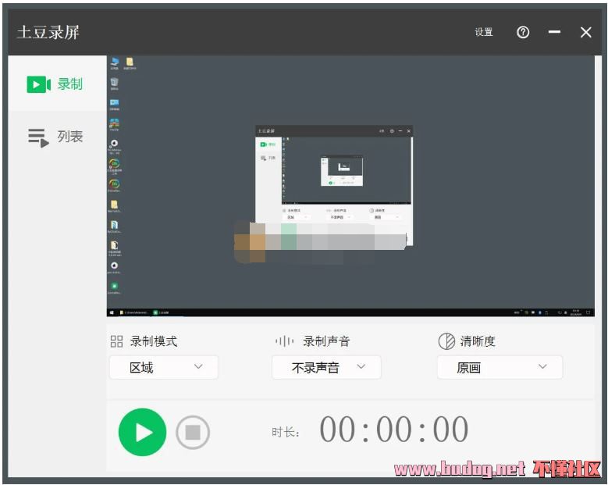Click the desktop preview thumbnail
Image resolution: width=608 pixels, height=485 pixels.
click(350, 186)
